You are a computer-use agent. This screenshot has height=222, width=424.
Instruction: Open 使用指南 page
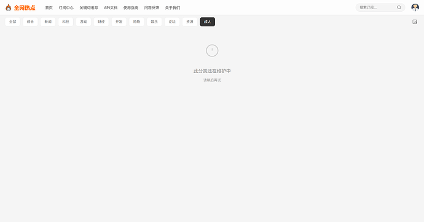(x=131, y=8)
